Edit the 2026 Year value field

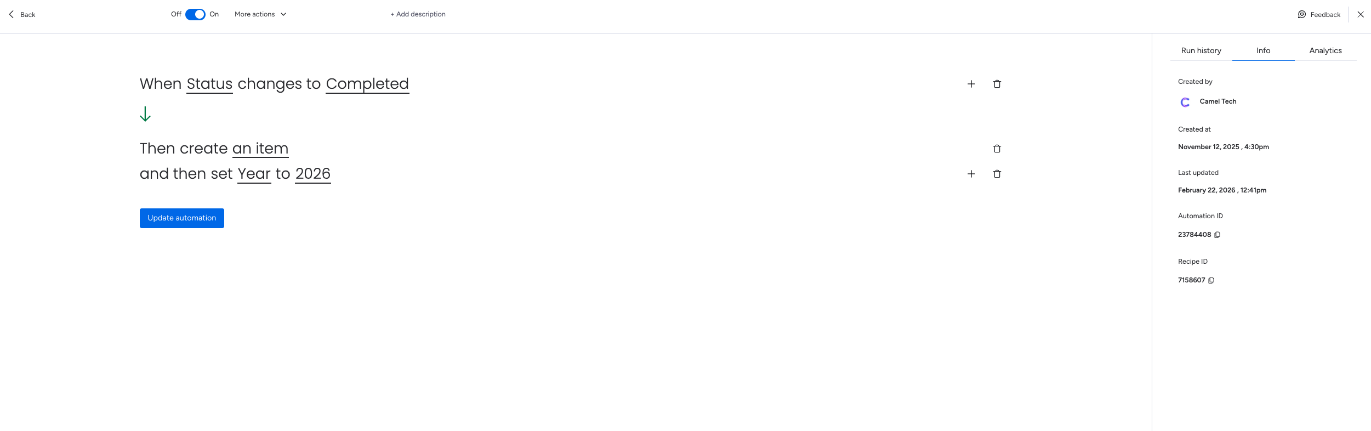[x=313, y=174]
